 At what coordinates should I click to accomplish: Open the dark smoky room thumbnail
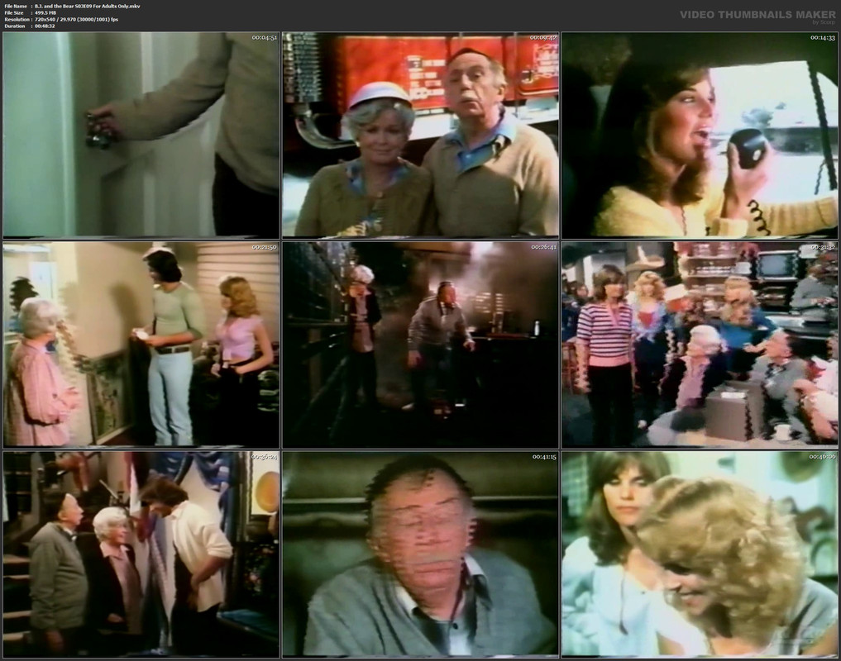coord(420,345)
